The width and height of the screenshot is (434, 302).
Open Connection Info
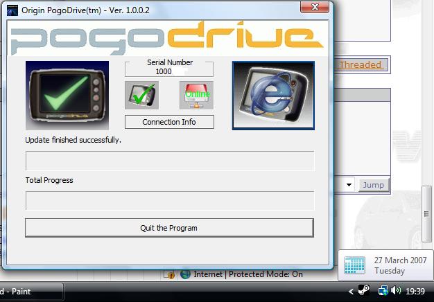pos(169,122)
